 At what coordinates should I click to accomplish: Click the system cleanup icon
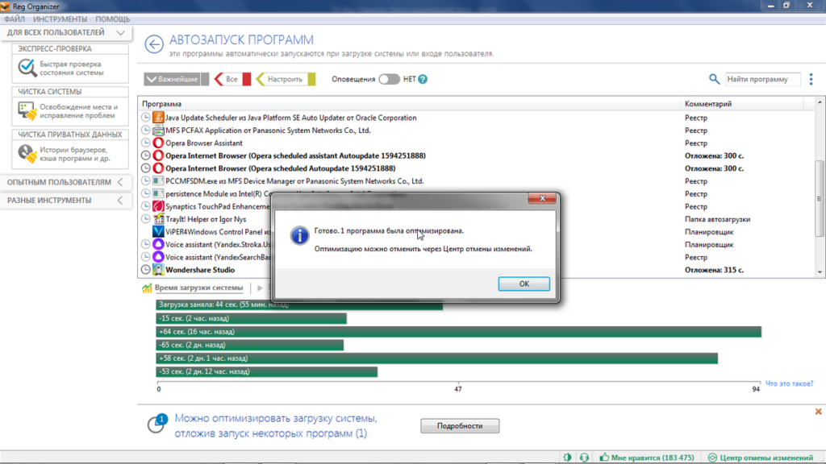27,110
